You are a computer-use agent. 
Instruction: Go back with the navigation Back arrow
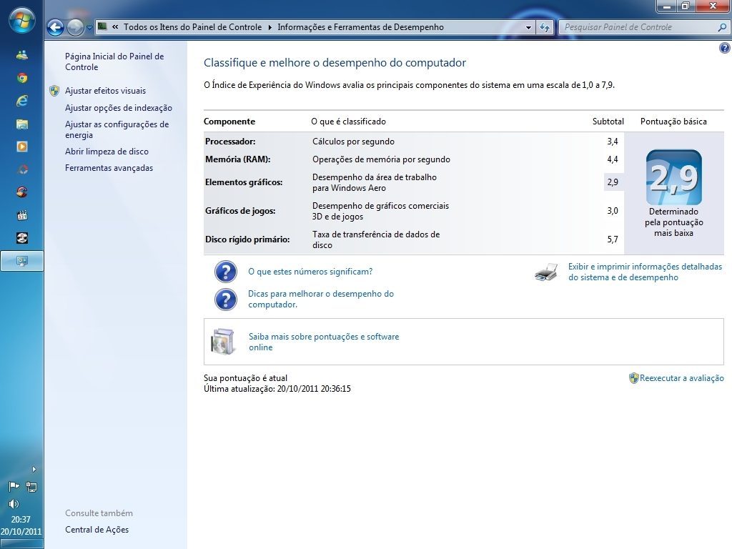(x=55, y=28)
